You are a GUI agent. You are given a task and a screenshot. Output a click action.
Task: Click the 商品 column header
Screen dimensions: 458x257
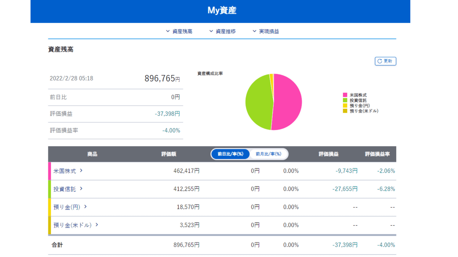point(92,154)
